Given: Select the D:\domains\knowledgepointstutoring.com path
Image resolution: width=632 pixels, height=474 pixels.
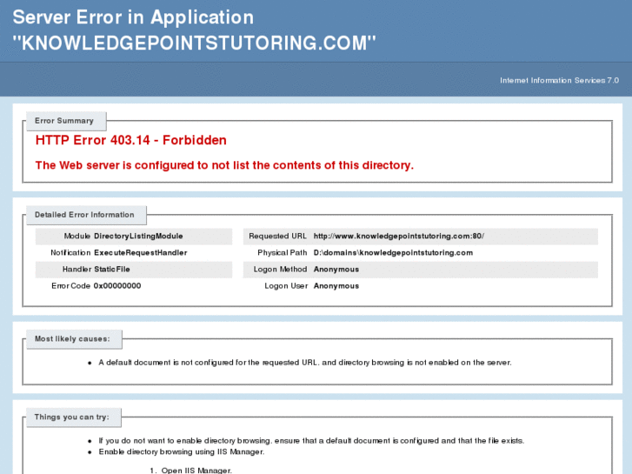Looking at the screenshot, I should click(393, 252).
